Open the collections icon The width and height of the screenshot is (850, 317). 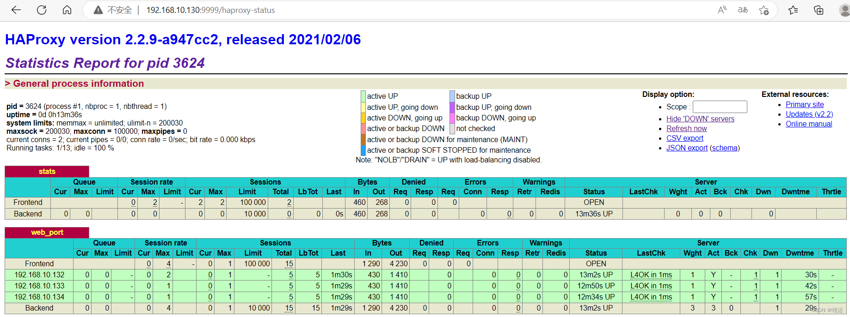(x=819, y=10)
